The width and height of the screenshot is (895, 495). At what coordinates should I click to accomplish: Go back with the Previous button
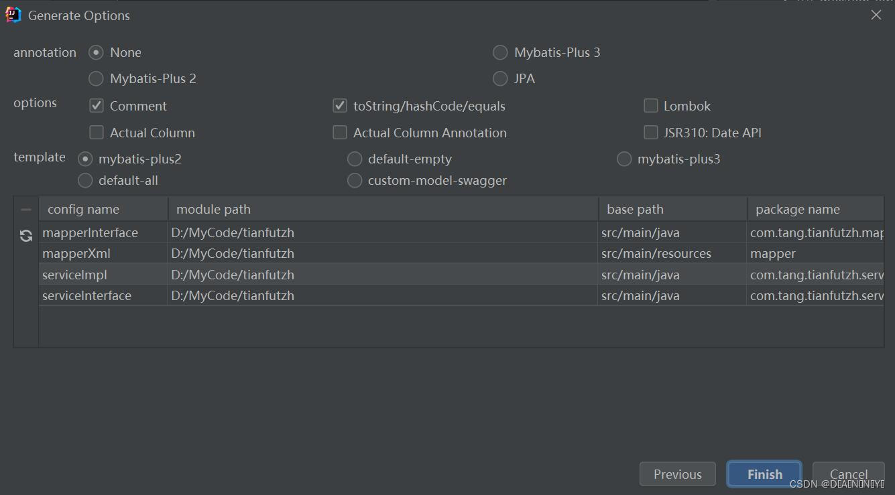click(x=677, y=474)
